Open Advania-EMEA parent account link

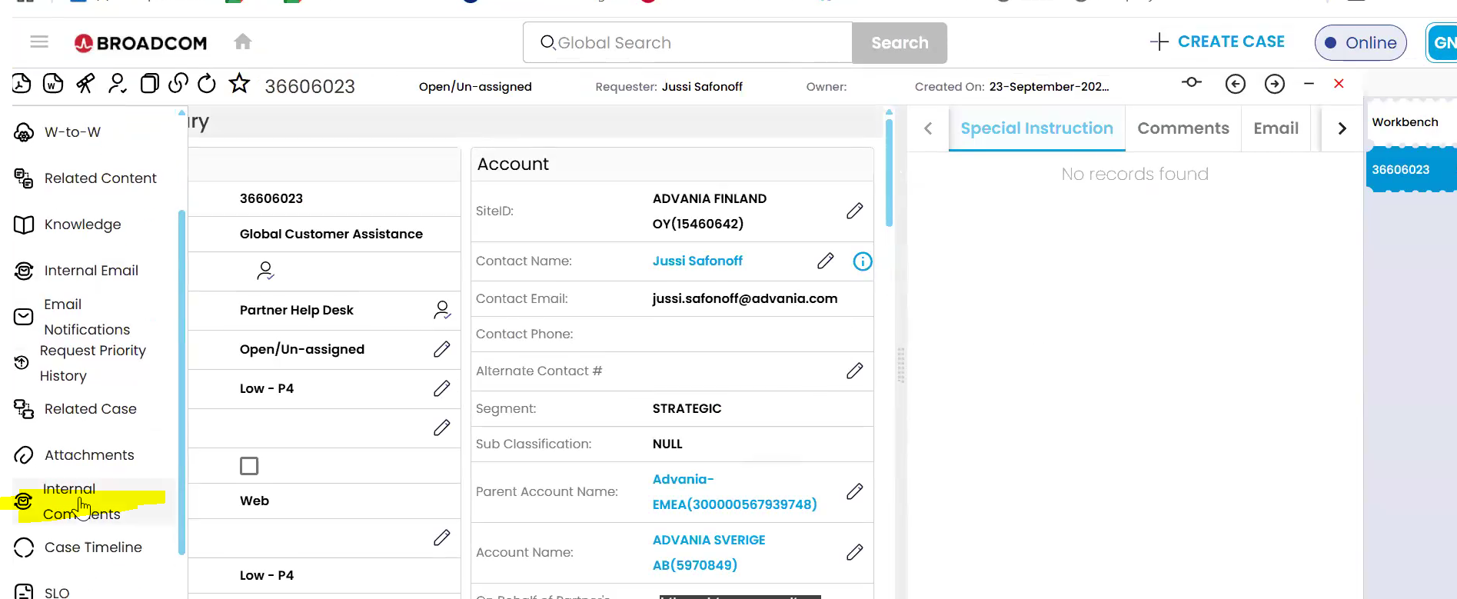734,491
